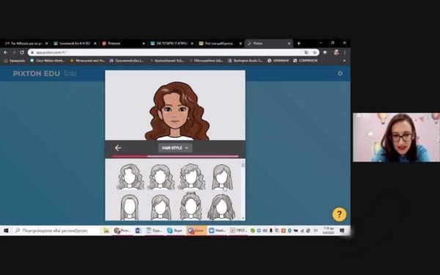Click the yellow help question mark button
The width and height of the screenshot is (440, 275).
click(x=340, y=214)
